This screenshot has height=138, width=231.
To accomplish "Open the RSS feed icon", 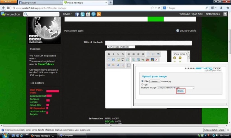I will (99, 14).
